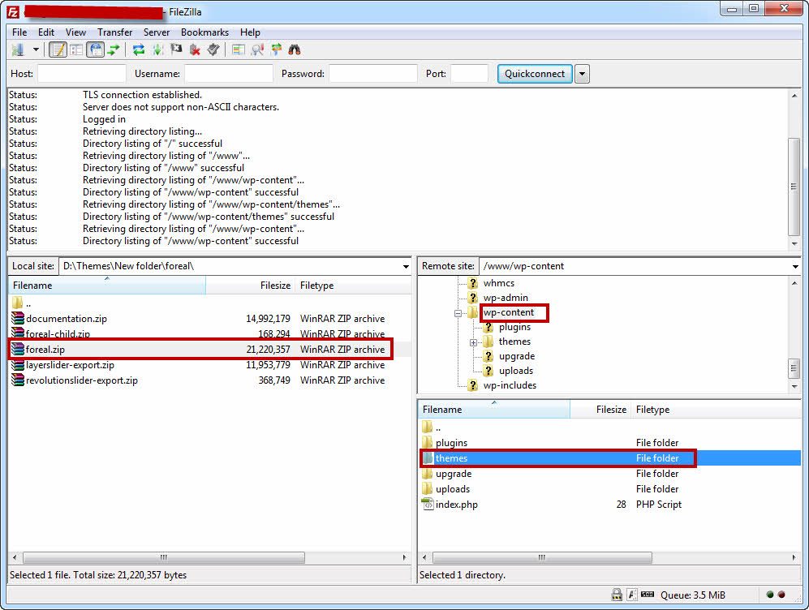The height and width of the screenshot is (610, 809).
Task: Sort local files by Filesize column
Action: (x=250, y=286)
